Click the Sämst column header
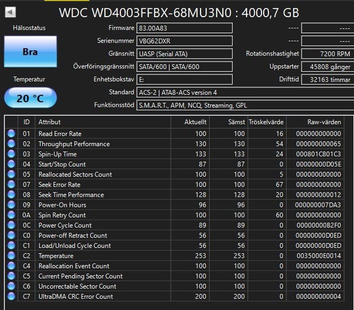The image size is (354, 310). point(228,122)
